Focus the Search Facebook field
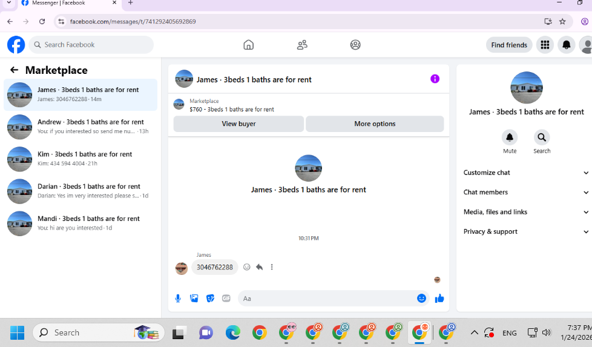Viewport: 592px width, 347px height. [91, 45]
